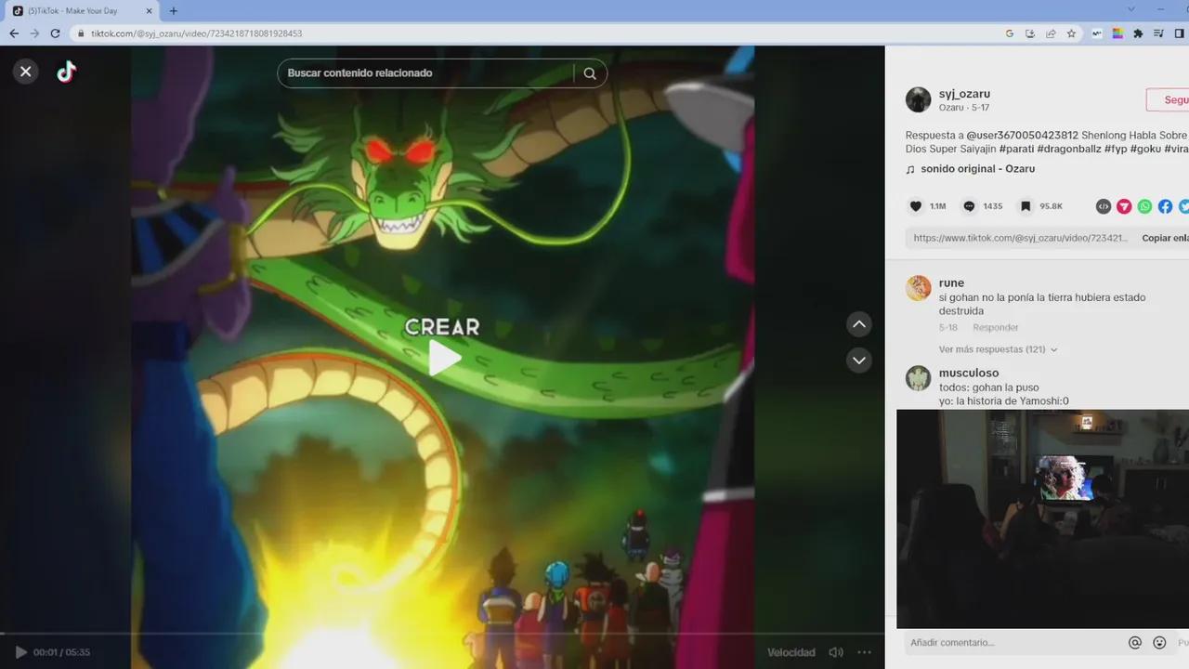Open the syj_ozaru username link
Screen dimensions: 1189x669
[x=964, y=94]
